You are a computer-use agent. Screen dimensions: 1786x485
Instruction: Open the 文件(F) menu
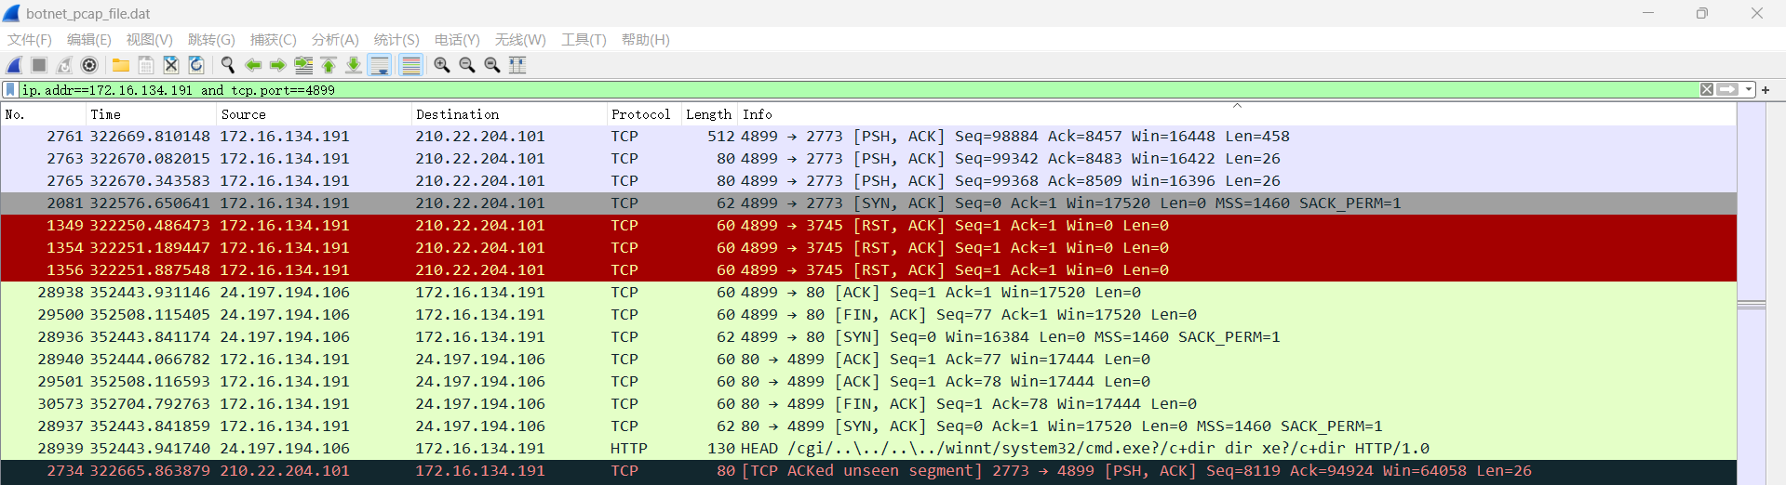pos(30,40)
